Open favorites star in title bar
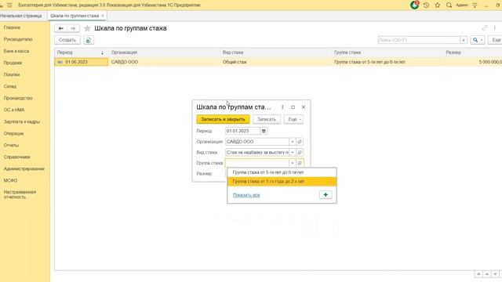 click(x=438, y=5)
